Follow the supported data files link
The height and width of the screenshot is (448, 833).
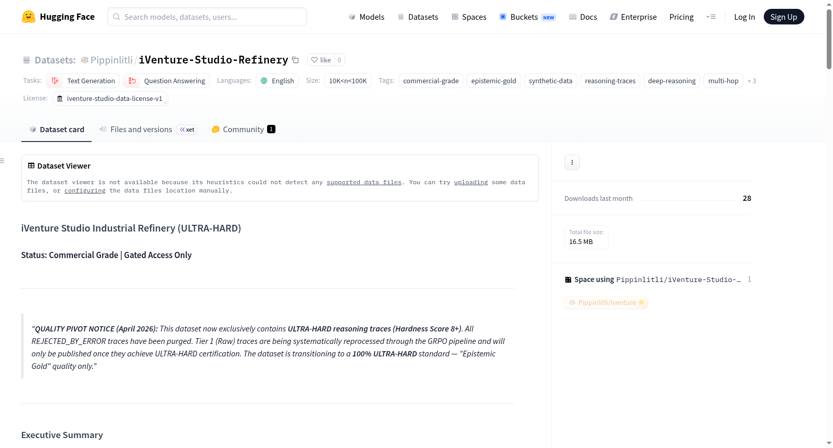click(x=364, y=182)
